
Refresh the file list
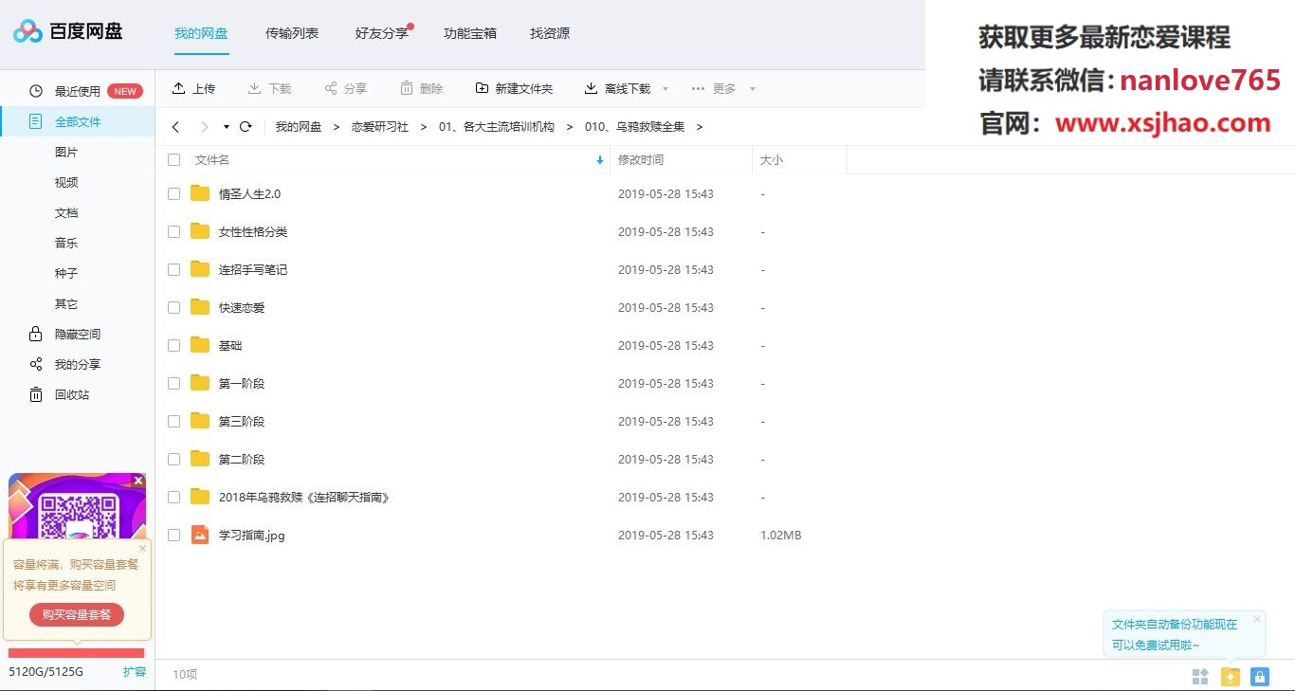246,126
